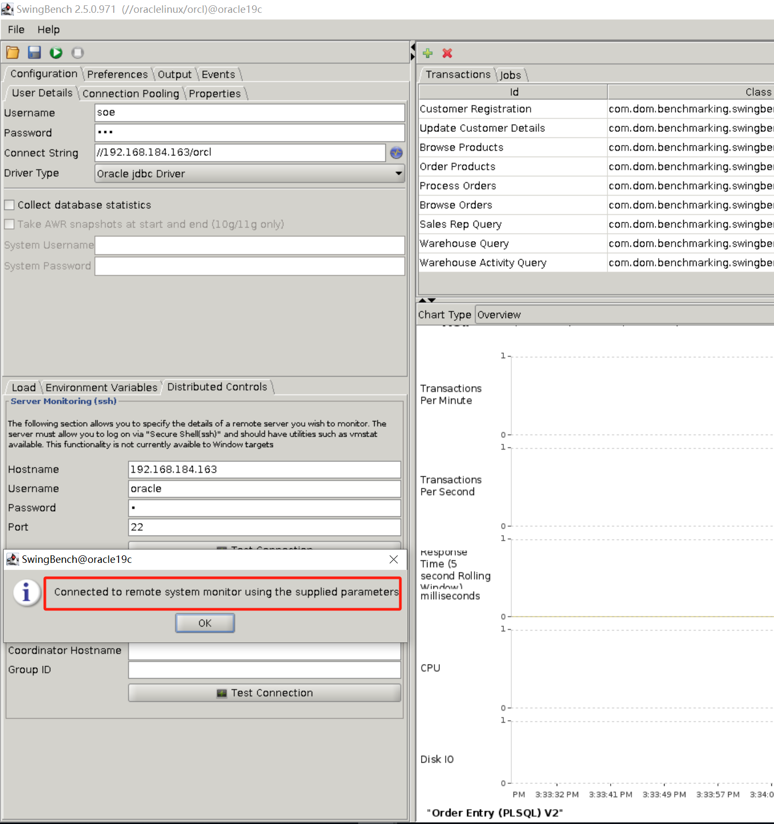Open the Help menu
Image resolution: width=774 pixels, height=824 pixels.
pyautogui.click(x=49, y=29)
